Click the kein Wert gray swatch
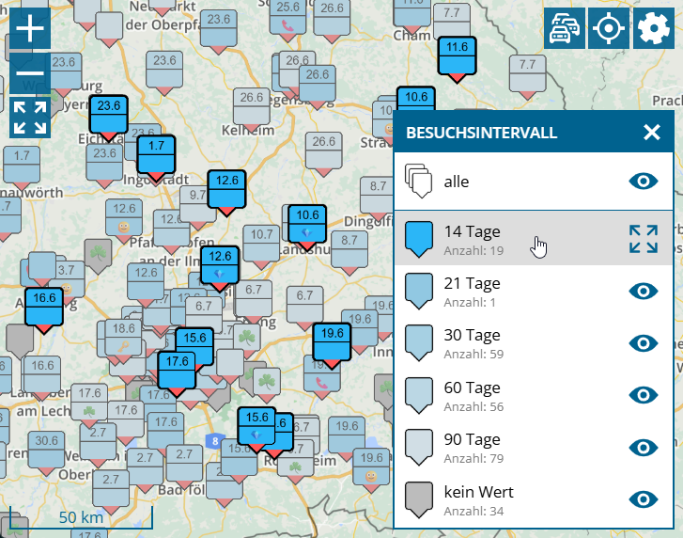This screenshot has width=683, height=538. pyautogui.click(x=419, y=499)
